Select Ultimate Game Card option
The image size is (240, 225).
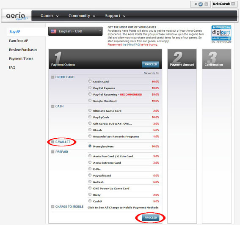tap(90, 110)
